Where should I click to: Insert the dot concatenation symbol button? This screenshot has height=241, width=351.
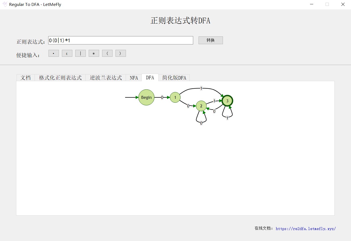[54, 53]
